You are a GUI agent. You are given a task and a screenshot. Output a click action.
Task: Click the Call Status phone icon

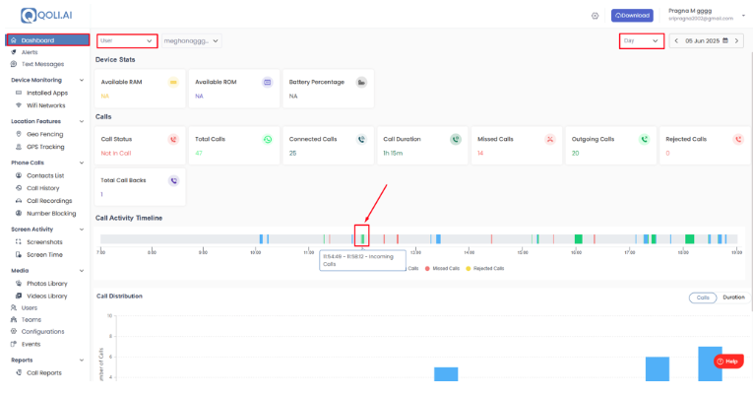coord(173,139)
